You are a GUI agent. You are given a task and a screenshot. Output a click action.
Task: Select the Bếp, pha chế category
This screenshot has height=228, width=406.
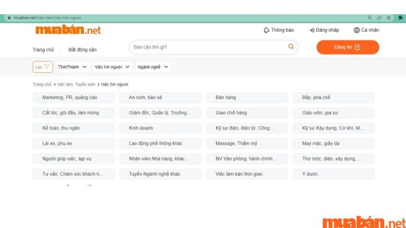[x=333, y=97]
